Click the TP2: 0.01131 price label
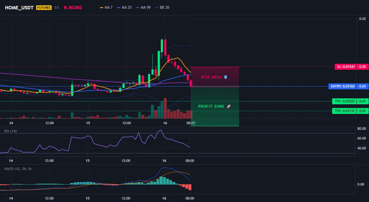The width and height of the screenshot is (369, 202). 344,111
